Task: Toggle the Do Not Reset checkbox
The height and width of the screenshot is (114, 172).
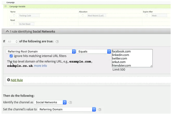Action: click(14, 24)
